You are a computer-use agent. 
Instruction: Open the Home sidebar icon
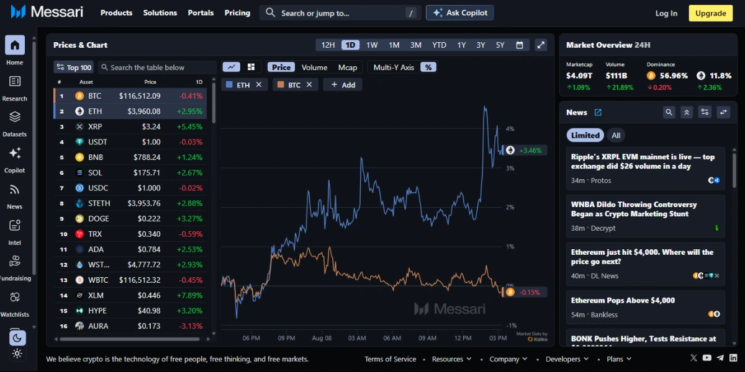15,45
